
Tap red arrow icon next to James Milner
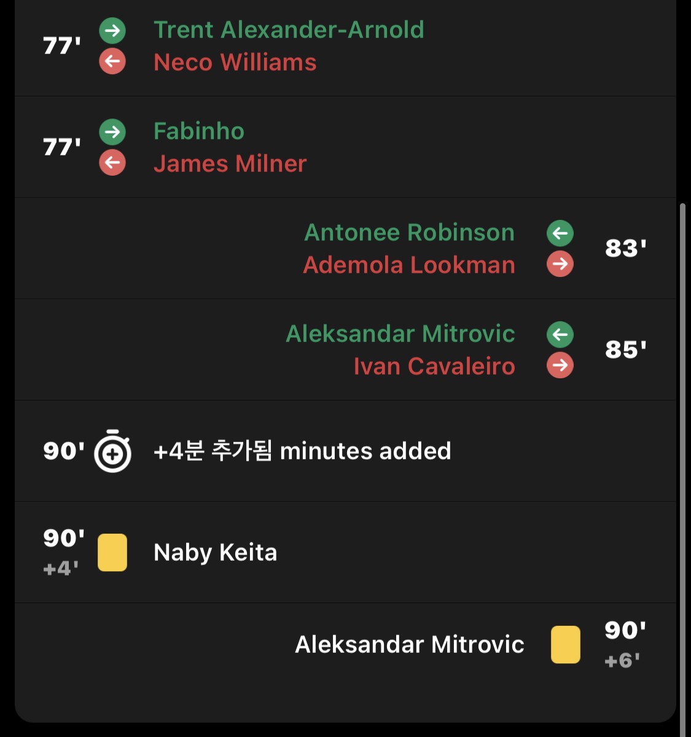(x=112, y=163)
